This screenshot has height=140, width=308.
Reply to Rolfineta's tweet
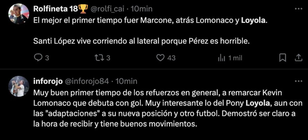click(x=38, y=58)
